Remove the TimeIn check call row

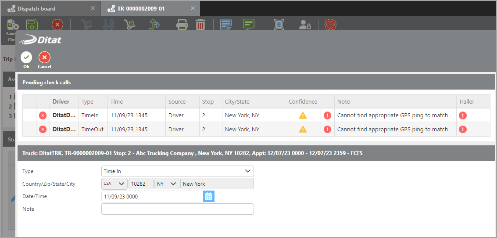[x=43, y=115]
